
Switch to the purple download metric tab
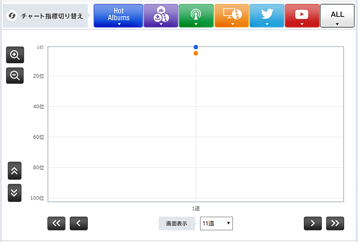pyautogui.click(x=161, y=16)
